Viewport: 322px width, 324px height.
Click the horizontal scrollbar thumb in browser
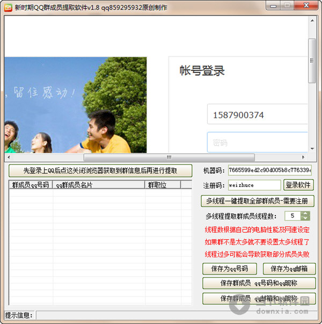168,157
